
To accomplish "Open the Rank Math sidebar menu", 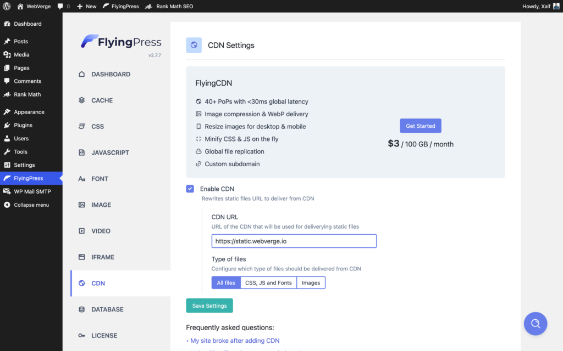I will [25, 94].
